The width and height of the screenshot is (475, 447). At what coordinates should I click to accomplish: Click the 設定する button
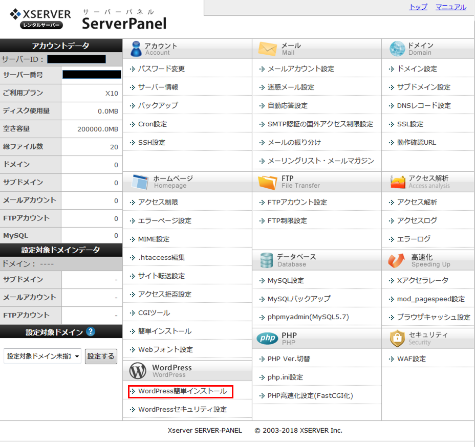101,356
